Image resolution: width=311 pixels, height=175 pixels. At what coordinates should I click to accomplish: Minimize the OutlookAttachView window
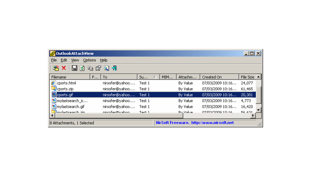click(x=246, y=53)
